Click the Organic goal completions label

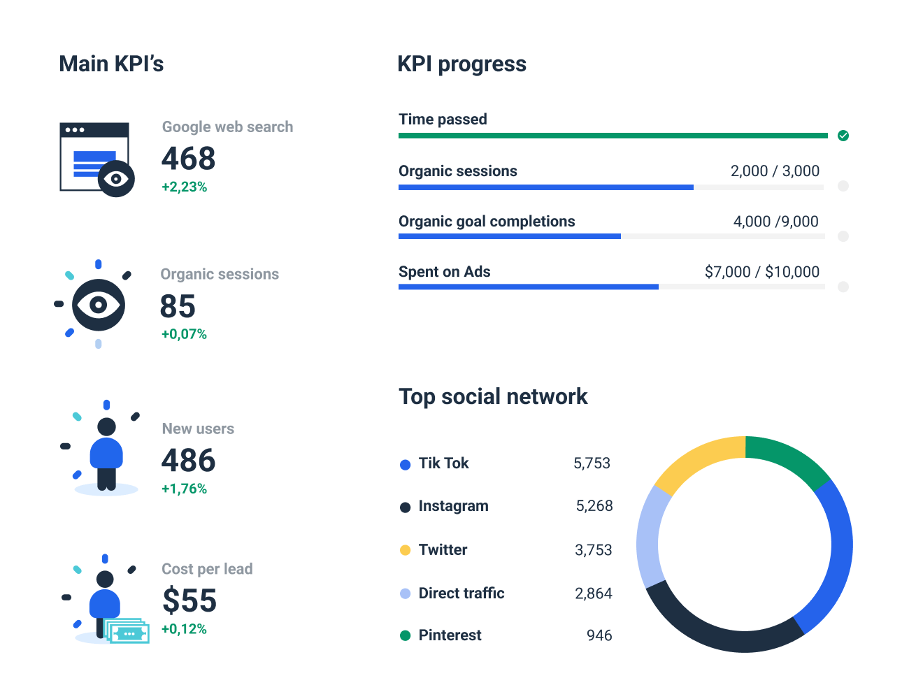pos(487,222)
